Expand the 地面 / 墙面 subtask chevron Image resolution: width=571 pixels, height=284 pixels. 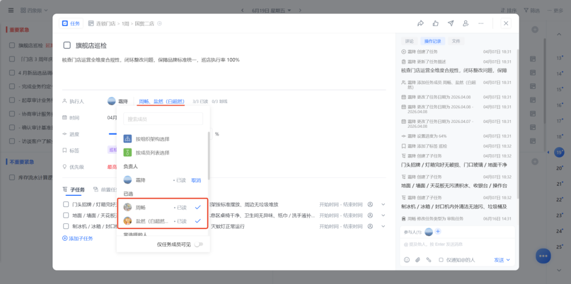click(383, 215)
